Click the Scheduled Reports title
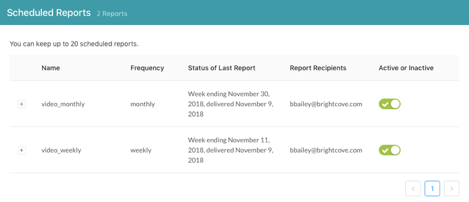The width and height of the screenshot is (469, 202). point(49,13)
